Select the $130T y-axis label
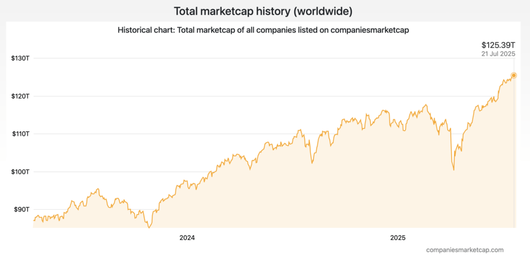The width and height of the screenshot is (530, 262). click(x=20, y=58)
